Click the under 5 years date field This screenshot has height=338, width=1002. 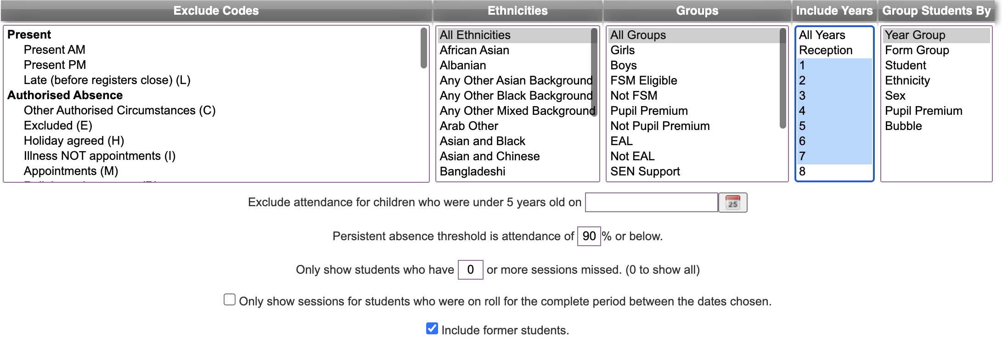651,203
